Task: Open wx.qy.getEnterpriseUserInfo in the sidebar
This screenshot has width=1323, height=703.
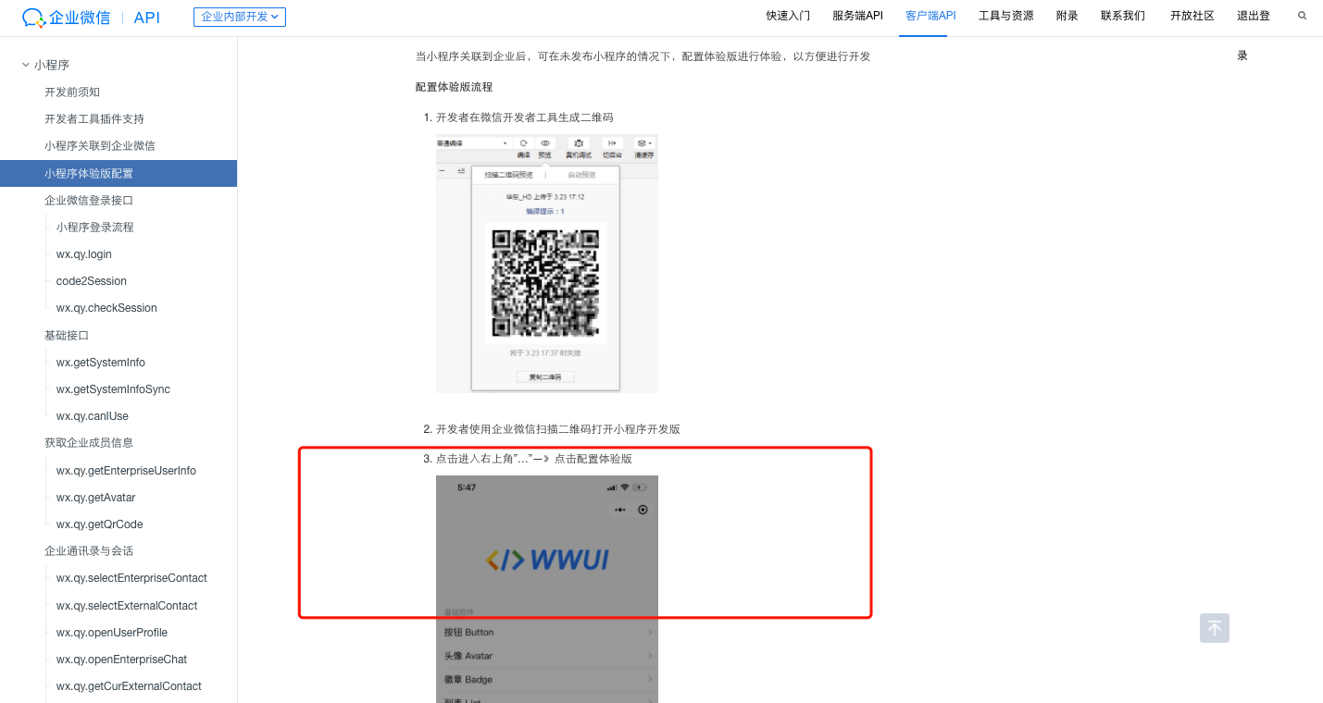Action: click(x=126, y=471)
